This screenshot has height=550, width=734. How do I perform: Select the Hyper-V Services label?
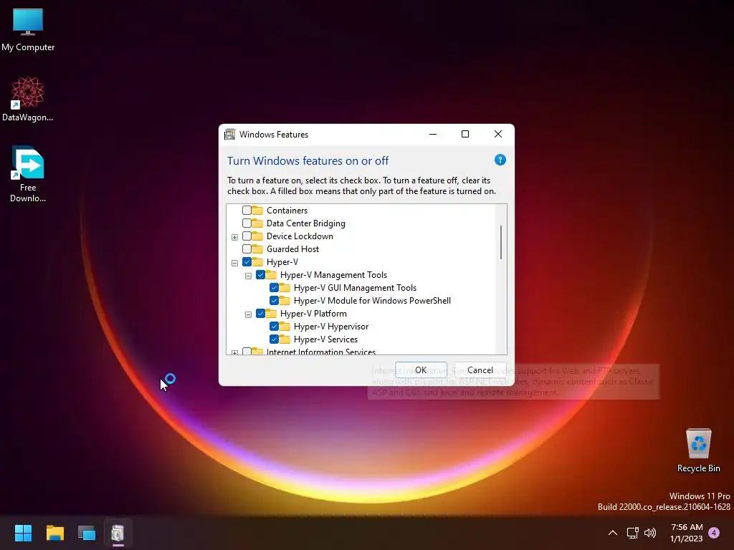(325, 339)
